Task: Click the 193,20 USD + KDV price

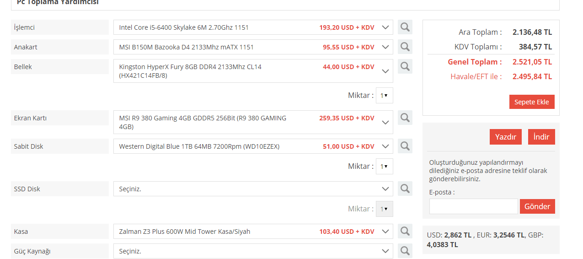Action: [x=347, y=27]
